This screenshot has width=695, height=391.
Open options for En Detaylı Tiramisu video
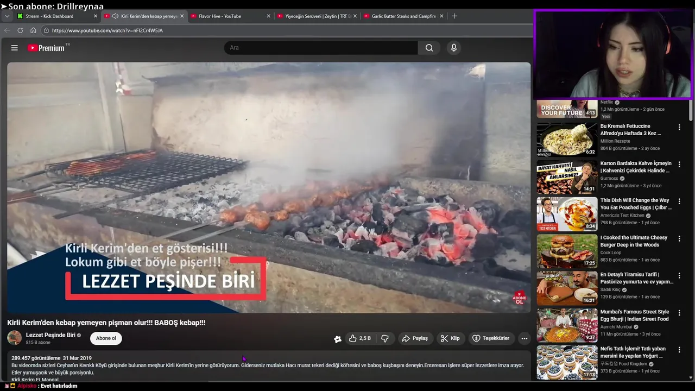pyautogui.click(x=679, y=275)
